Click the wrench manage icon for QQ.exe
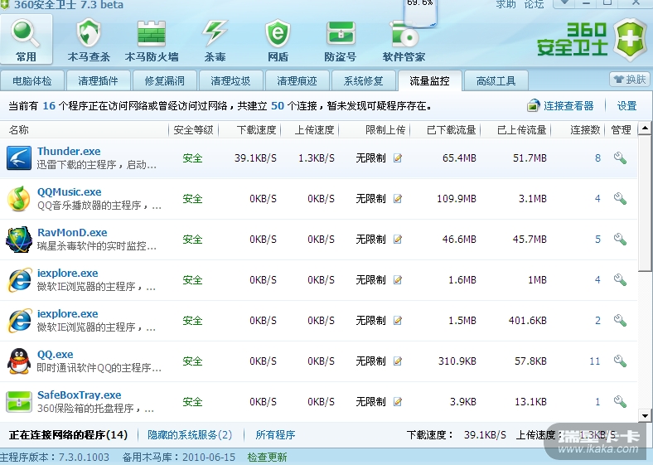 click(x=620, y=361)
